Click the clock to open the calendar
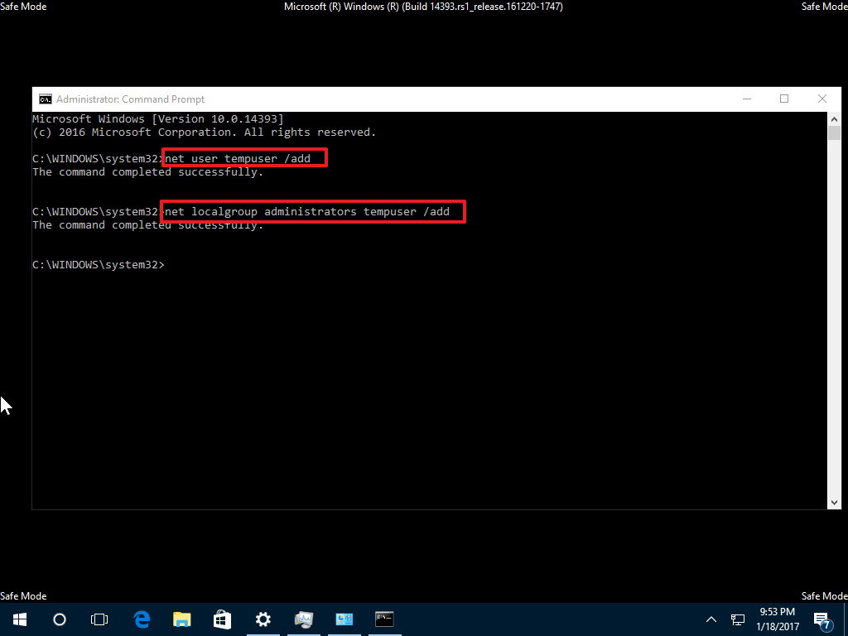848x636 pixels. tap(777, 619)
